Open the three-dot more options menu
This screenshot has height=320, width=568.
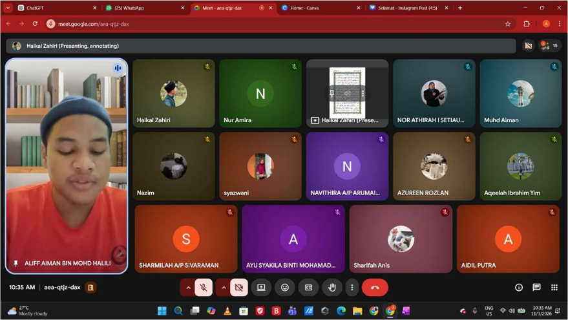coord(352,288)
